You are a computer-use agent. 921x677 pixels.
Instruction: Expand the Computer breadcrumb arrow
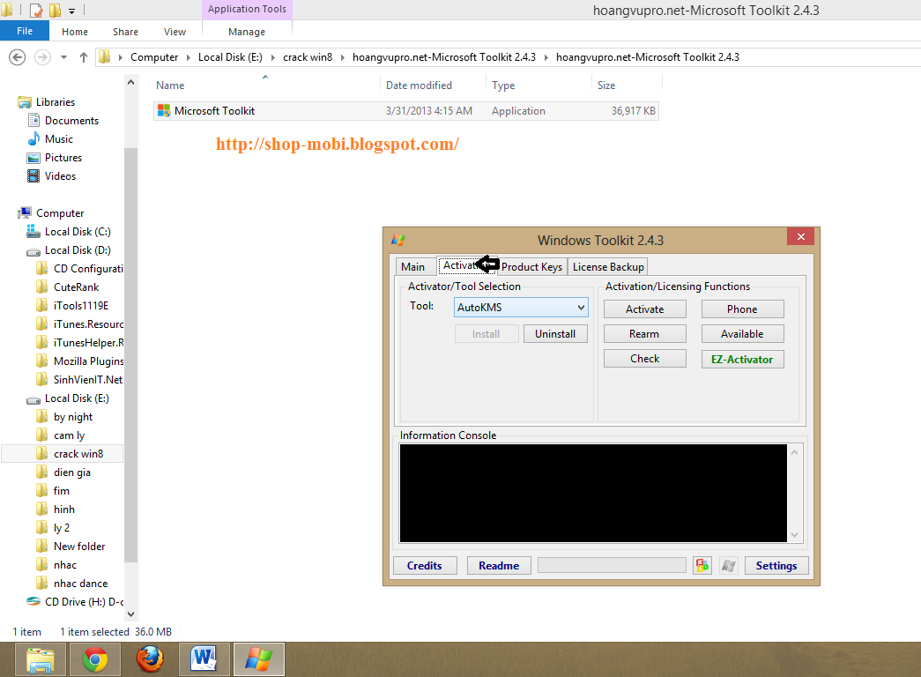click(x=189, y=57)
